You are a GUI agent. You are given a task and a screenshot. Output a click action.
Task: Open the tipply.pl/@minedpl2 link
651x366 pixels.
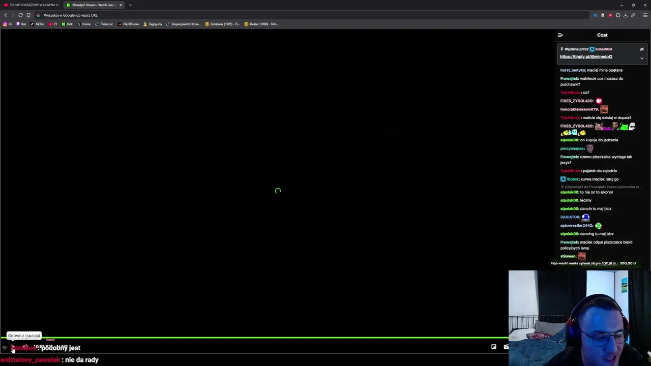coord(586,57)
